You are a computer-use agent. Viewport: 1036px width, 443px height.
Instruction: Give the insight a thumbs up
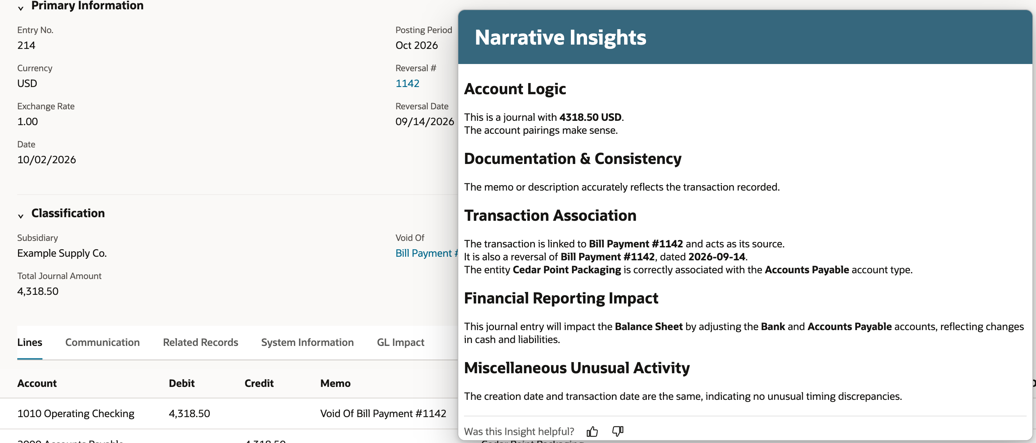coord(592,431)
